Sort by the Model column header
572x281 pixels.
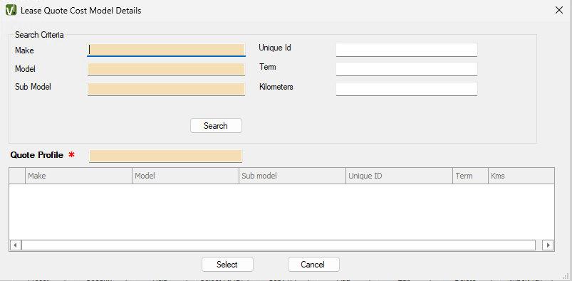[185, 176]
